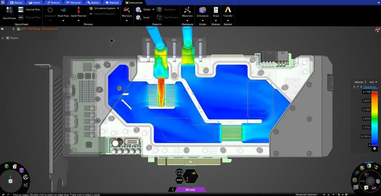The height and width of the screenshot is (196, 381).
Task: Expand the Physics tree node
Action: point(3,38)
